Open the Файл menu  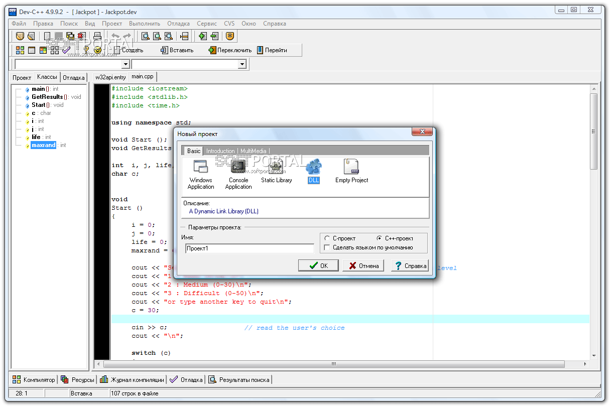click(19, 24)
